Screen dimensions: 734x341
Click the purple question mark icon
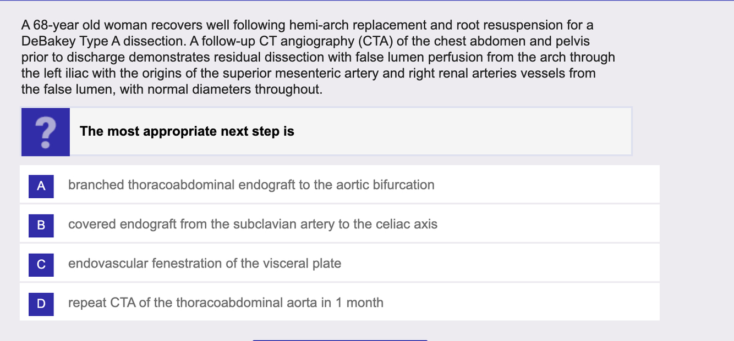[x=45, y=132]
